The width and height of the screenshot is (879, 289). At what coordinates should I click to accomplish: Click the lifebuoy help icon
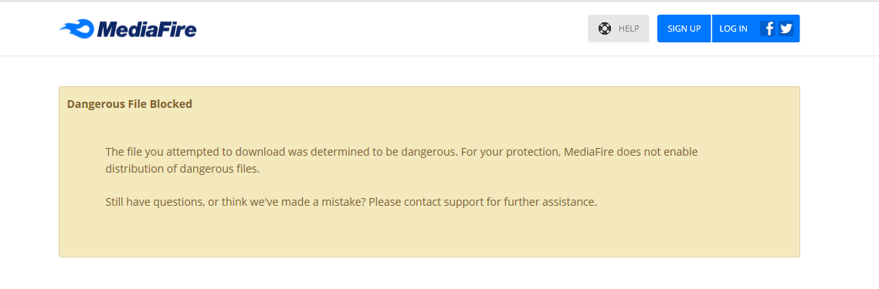pos(604,29)
